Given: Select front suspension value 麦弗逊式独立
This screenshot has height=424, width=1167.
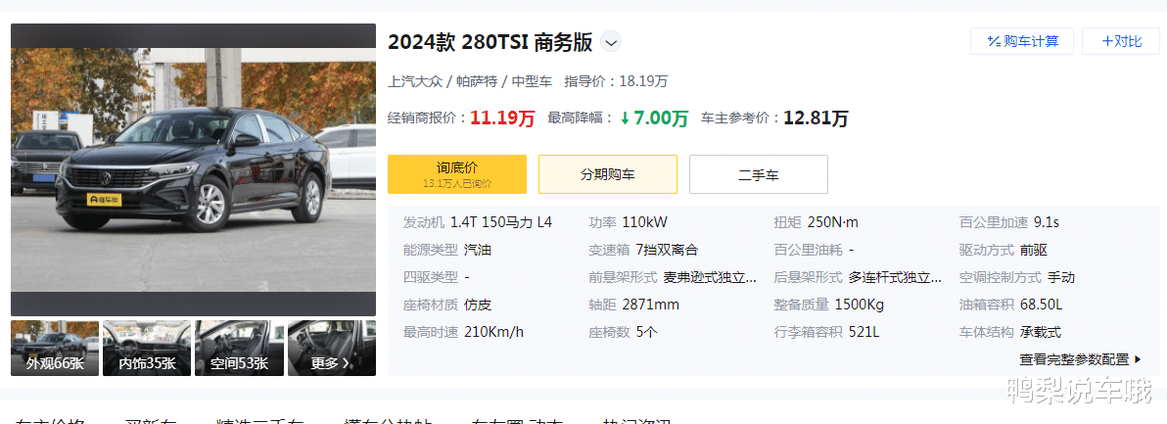Looking at the screenshot, I should [x=710, y=277].
